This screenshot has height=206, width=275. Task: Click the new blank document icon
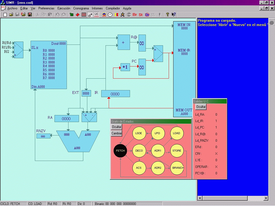pos(5,14)
